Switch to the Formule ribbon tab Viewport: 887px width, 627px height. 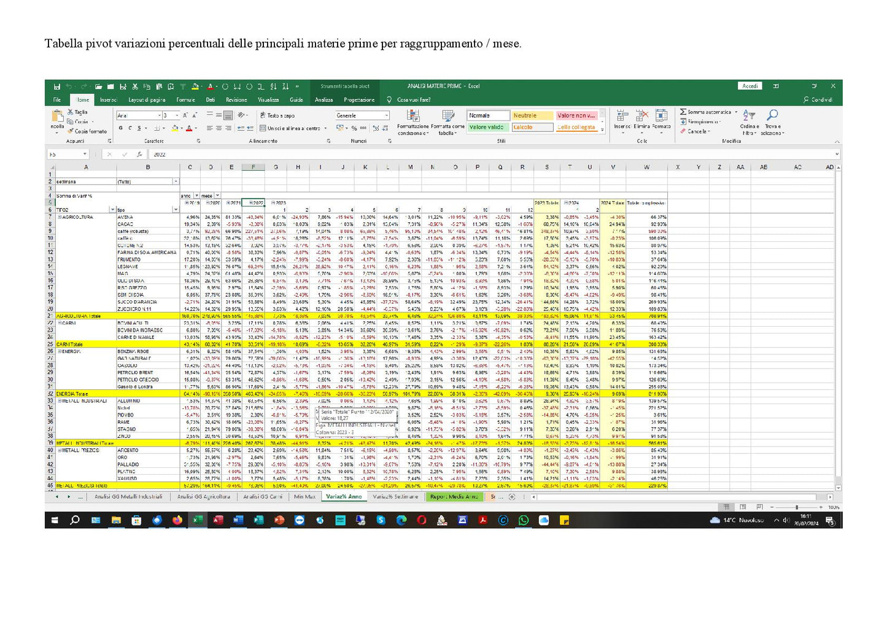(185, 99)
